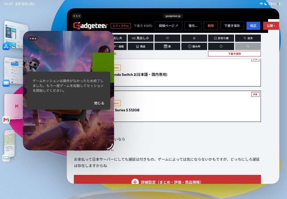Select the Switch 2(日本語・国内専用) product title
The image size is (287, 199).
[141, 74]
